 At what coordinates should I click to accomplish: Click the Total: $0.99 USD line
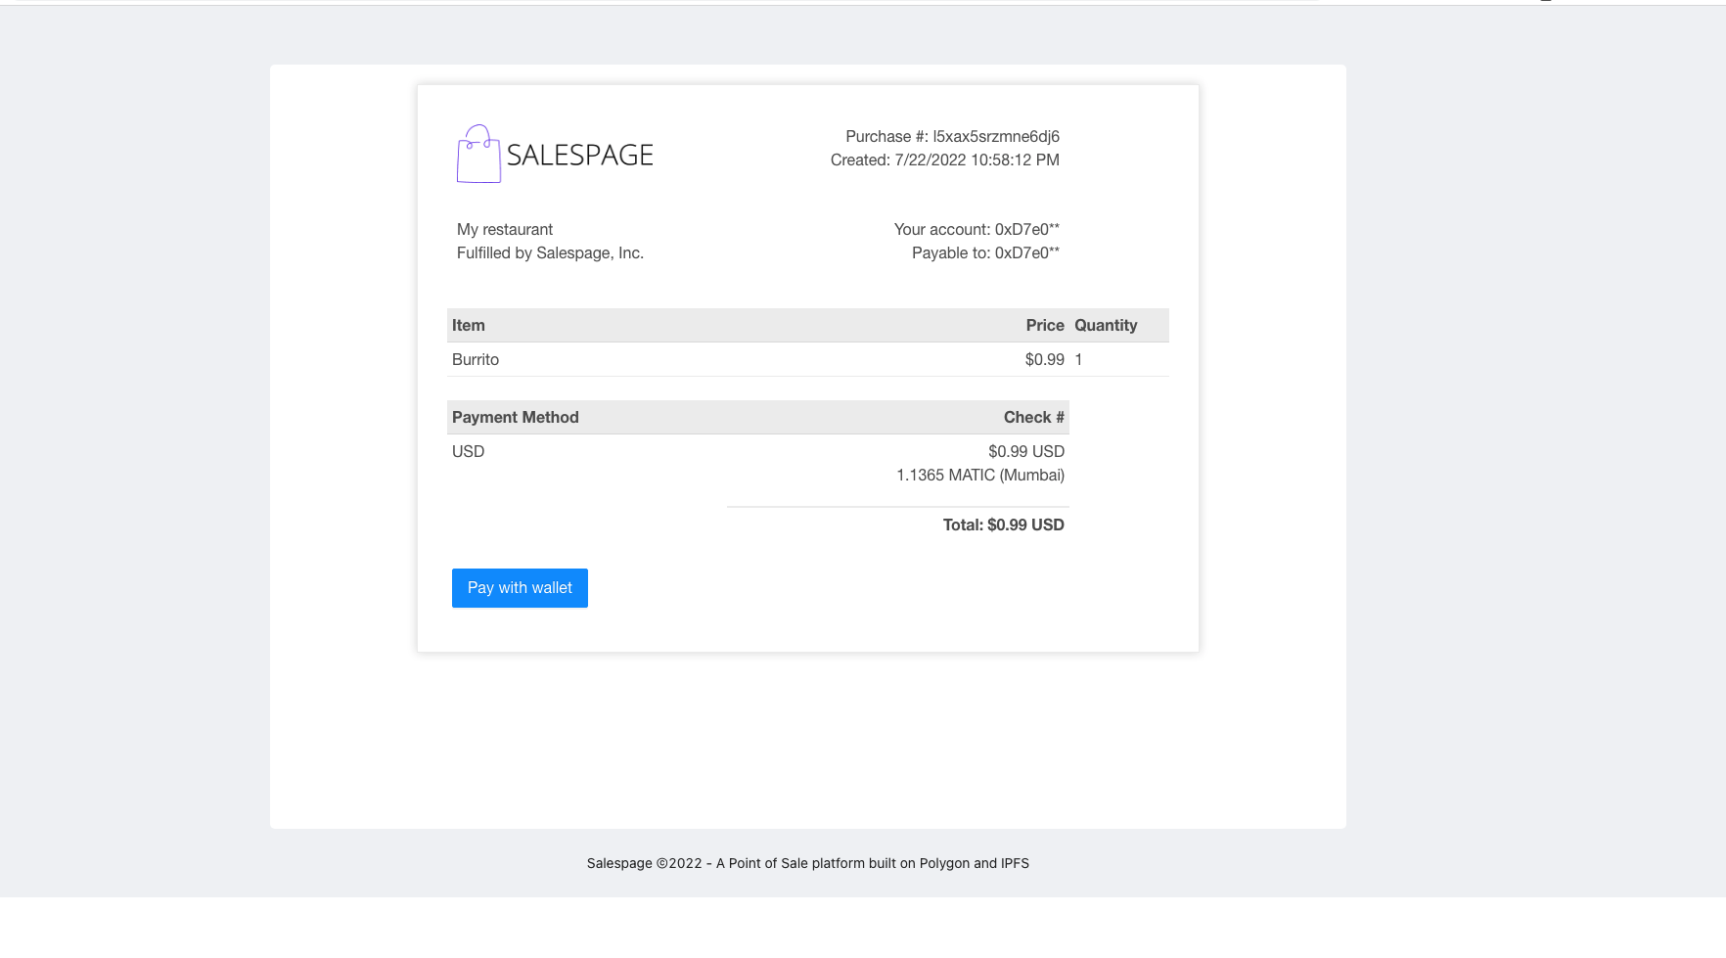[1004, 525]
